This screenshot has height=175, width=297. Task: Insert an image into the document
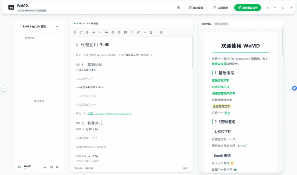151,32
